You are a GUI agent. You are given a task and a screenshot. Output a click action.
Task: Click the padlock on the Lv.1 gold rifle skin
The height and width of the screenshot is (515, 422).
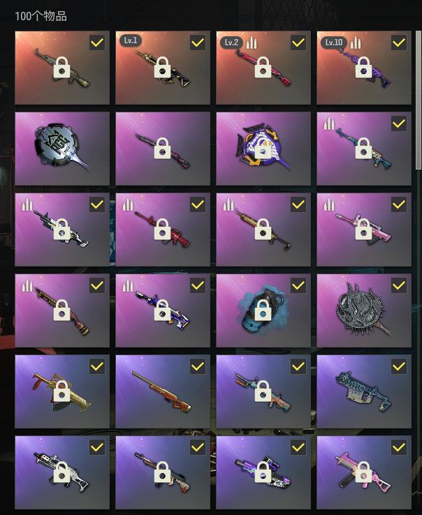[x=163, y=67]
